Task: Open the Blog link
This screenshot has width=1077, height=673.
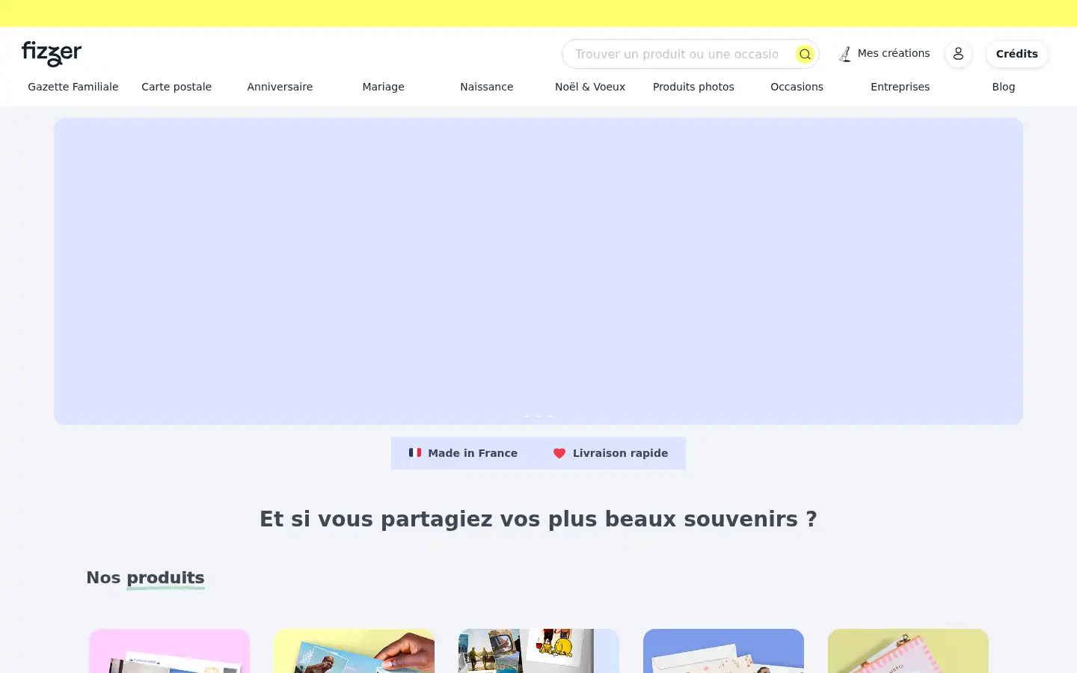Action: pyautogui.click(x=1004, y=87)
